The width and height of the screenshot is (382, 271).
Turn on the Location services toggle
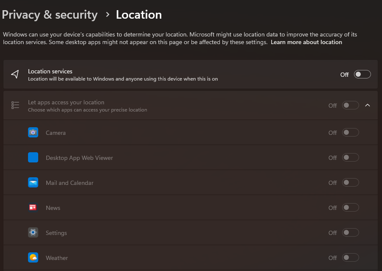point(362,74)
